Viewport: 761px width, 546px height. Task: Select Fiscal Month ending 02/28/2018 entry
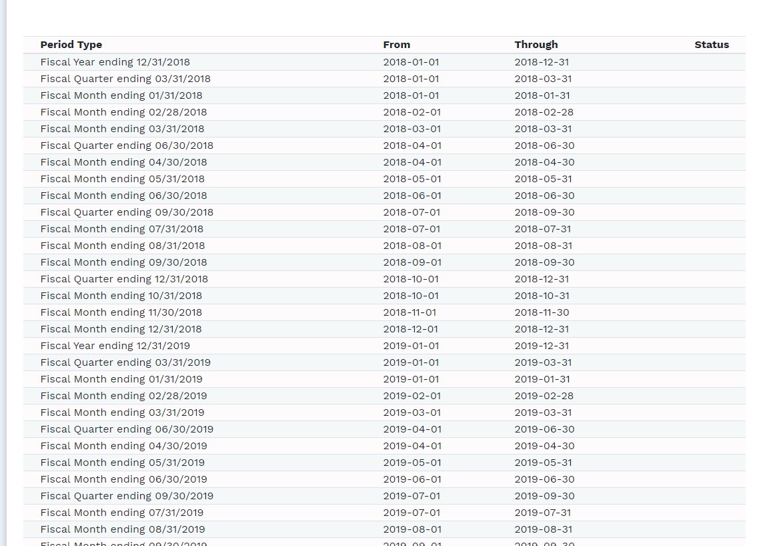pos(123,112)
